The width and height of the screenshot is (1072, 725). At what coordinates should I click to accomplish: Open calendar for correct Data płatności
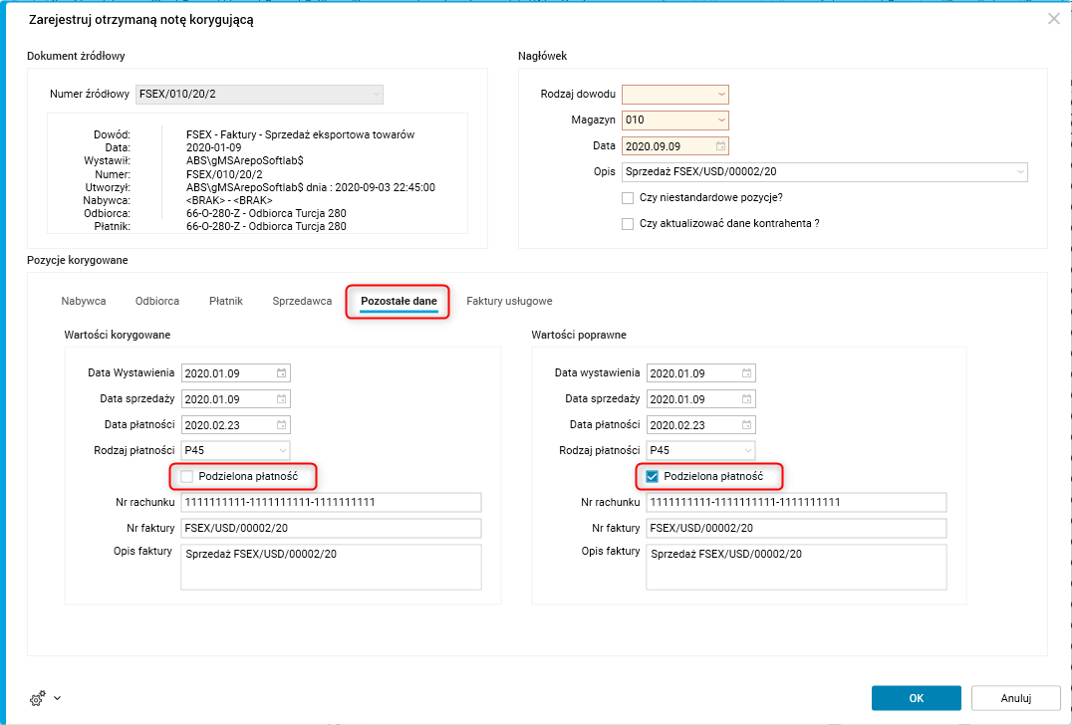pos(747,425)
